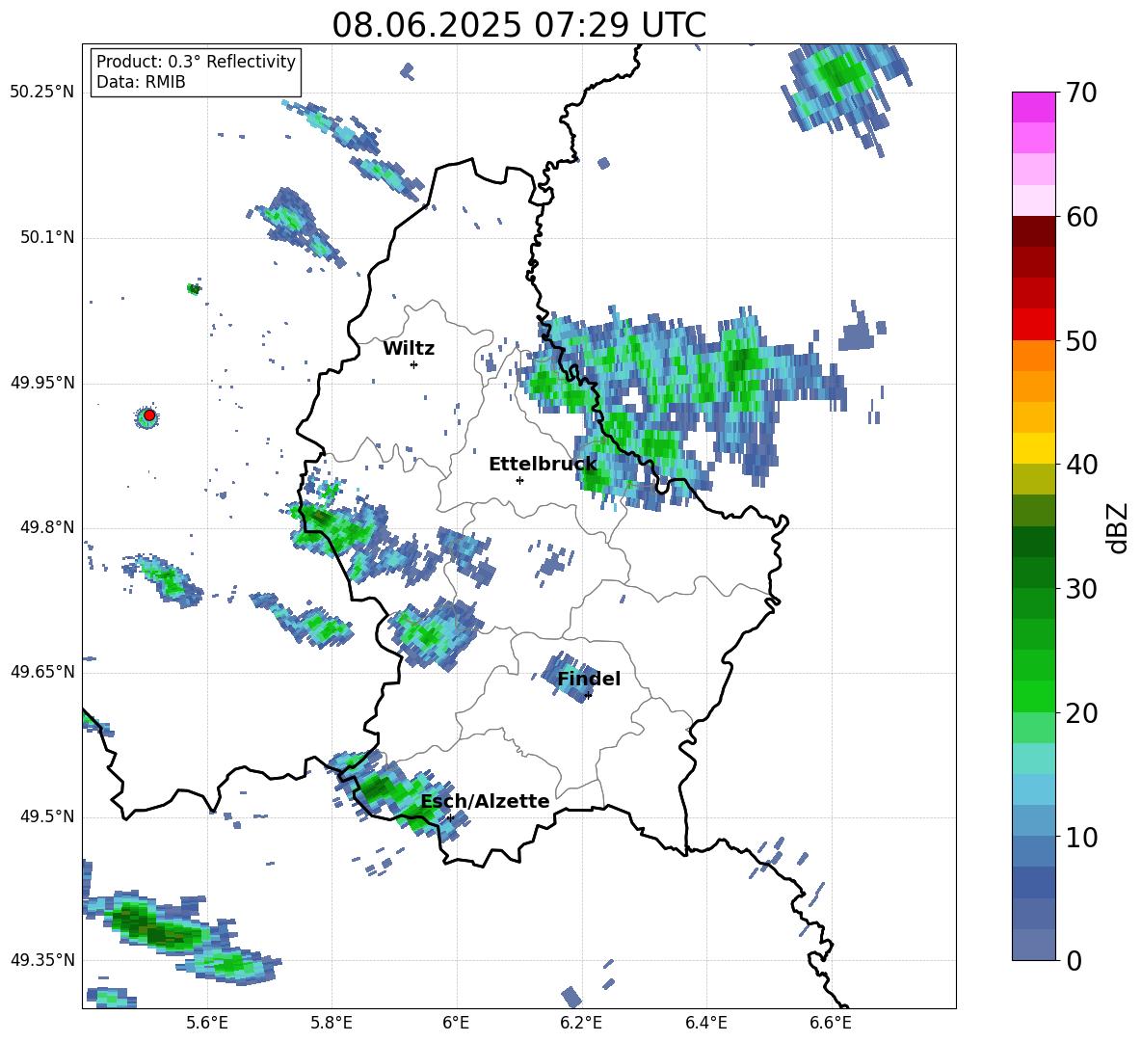Click the 40 value on the colorbar
The image size is (1141, 1042).
(1081, 465)
